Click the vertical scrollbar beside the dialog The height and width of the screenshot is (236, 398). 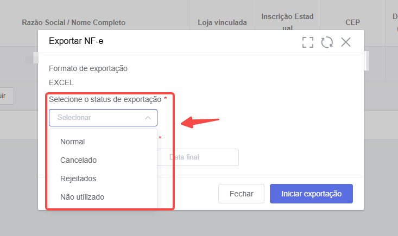pyautogui.click(x=367, y=61)
